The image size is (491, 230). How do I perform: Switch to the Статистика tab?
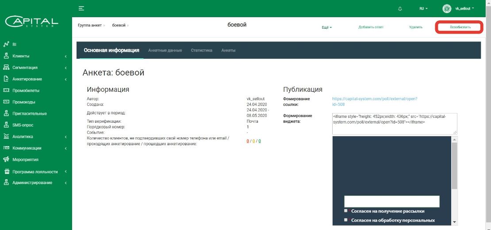coord(202,50)
